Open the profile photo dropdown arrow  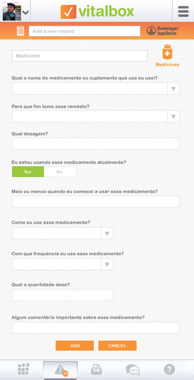click(26, 13)
